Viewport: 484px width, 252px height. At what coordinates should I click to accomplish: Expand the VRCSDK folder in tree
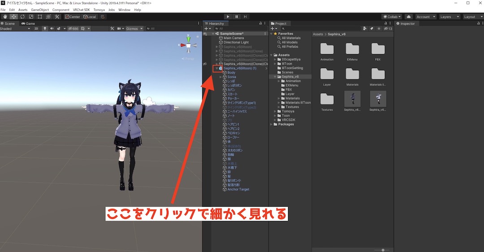pos(275,120)
